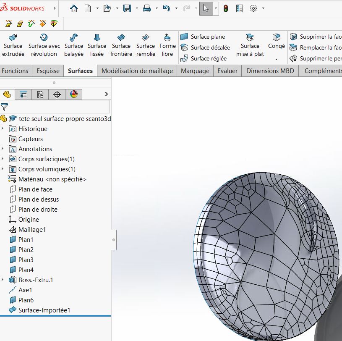Switch to the Esquisse tab
This screenshot has height=341, width=342.
coord(48,71)
